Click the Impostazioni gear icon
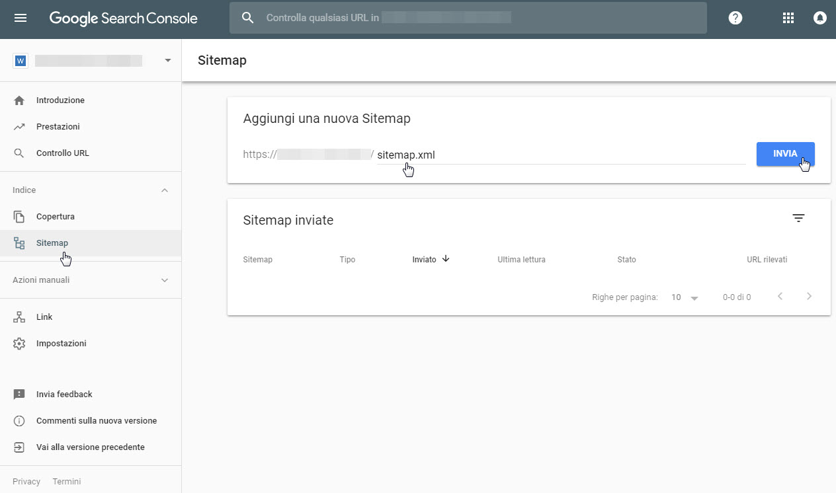This screenshot has height=493, width=836. coord(19,344)
